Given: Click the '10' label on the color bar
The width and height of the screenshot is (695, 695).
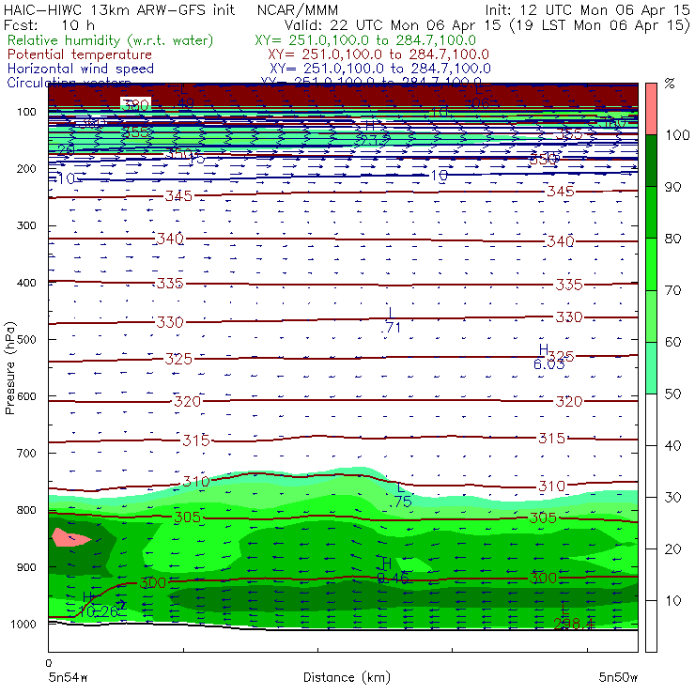Looking at the screenshot, I should click(x=672, y=600).
